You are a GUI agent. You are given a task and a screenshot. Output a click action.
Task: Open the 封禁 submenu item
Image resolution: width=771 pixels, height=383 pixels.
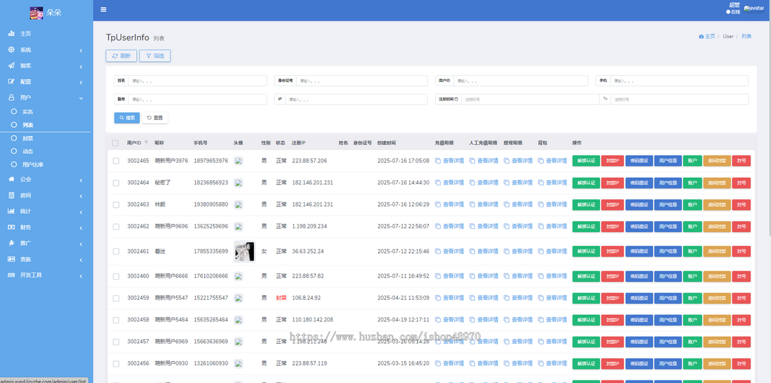28,138
